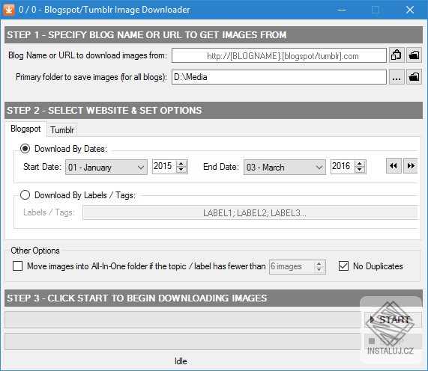Click the lower progress bar

(183, 341)
